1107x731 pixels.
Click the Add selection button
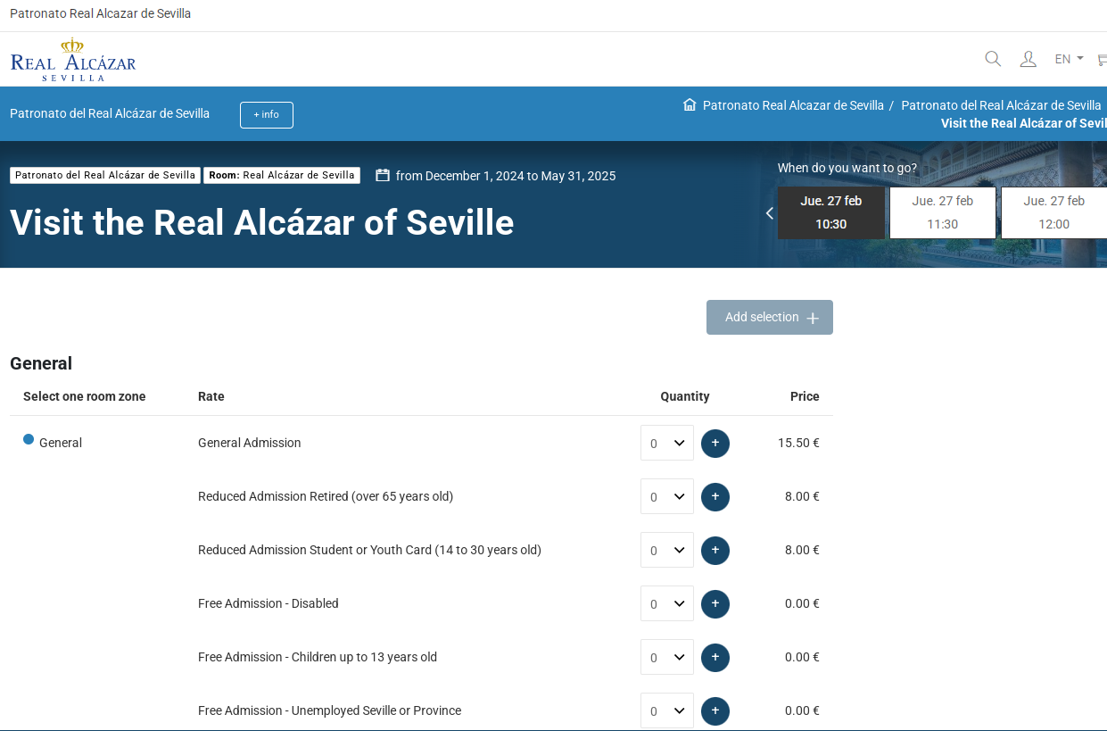tap(769, 317)
